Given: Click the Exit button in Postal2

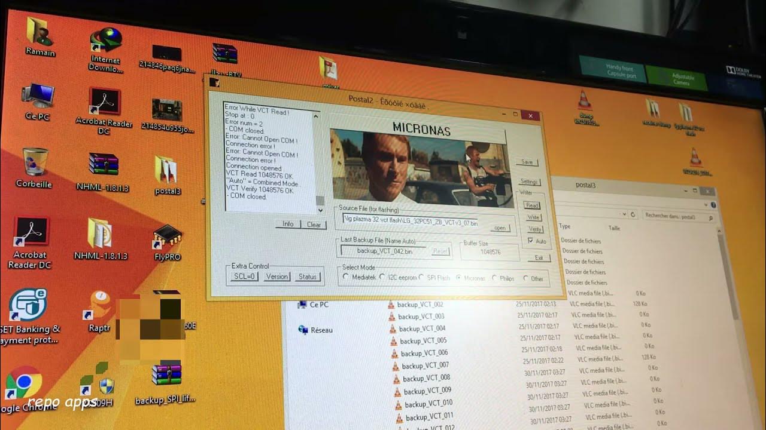Looking at the screenshot, I should tap(539, 258).
